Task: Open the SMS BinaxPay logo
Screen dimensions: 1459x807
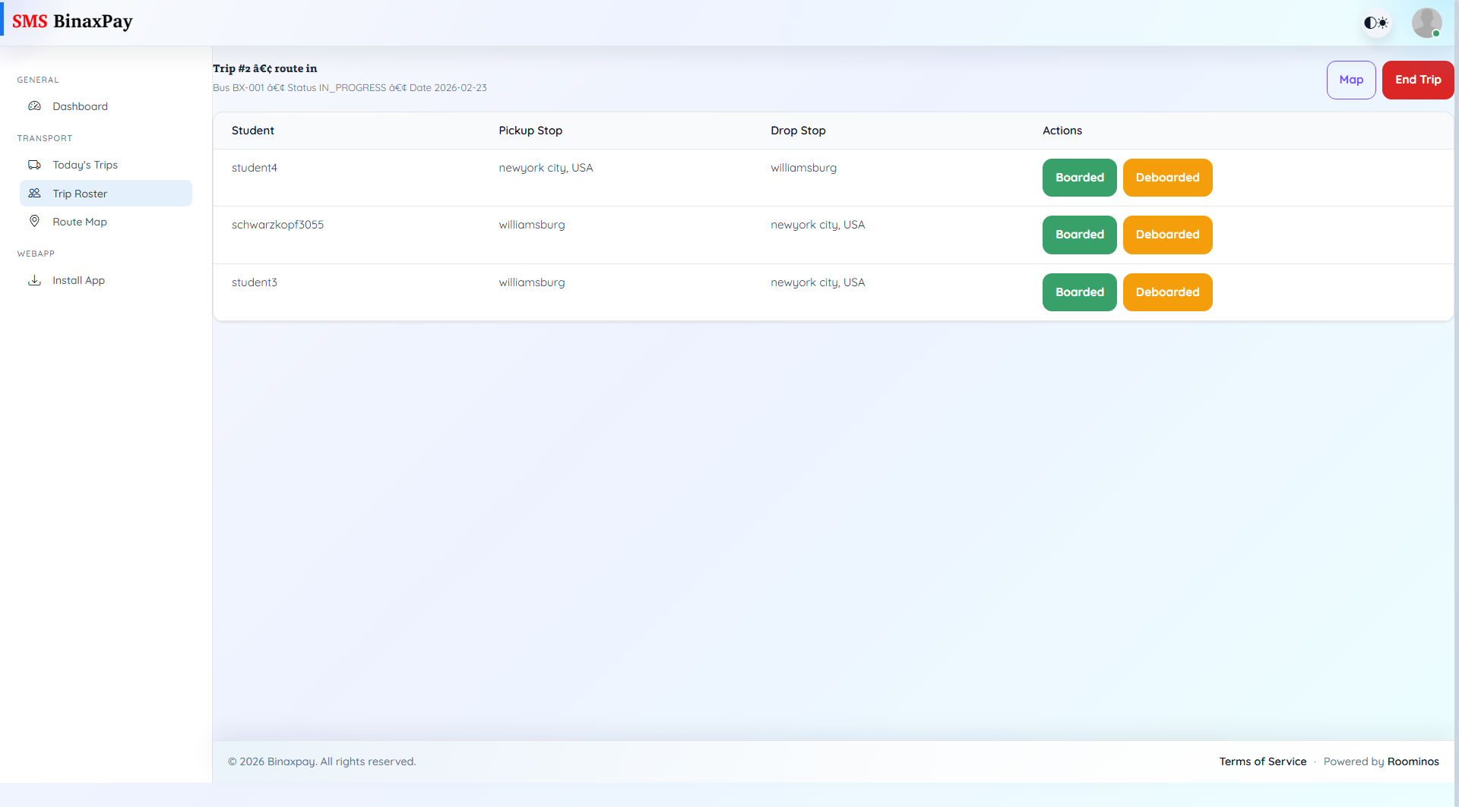Action: tap(74, 21)
